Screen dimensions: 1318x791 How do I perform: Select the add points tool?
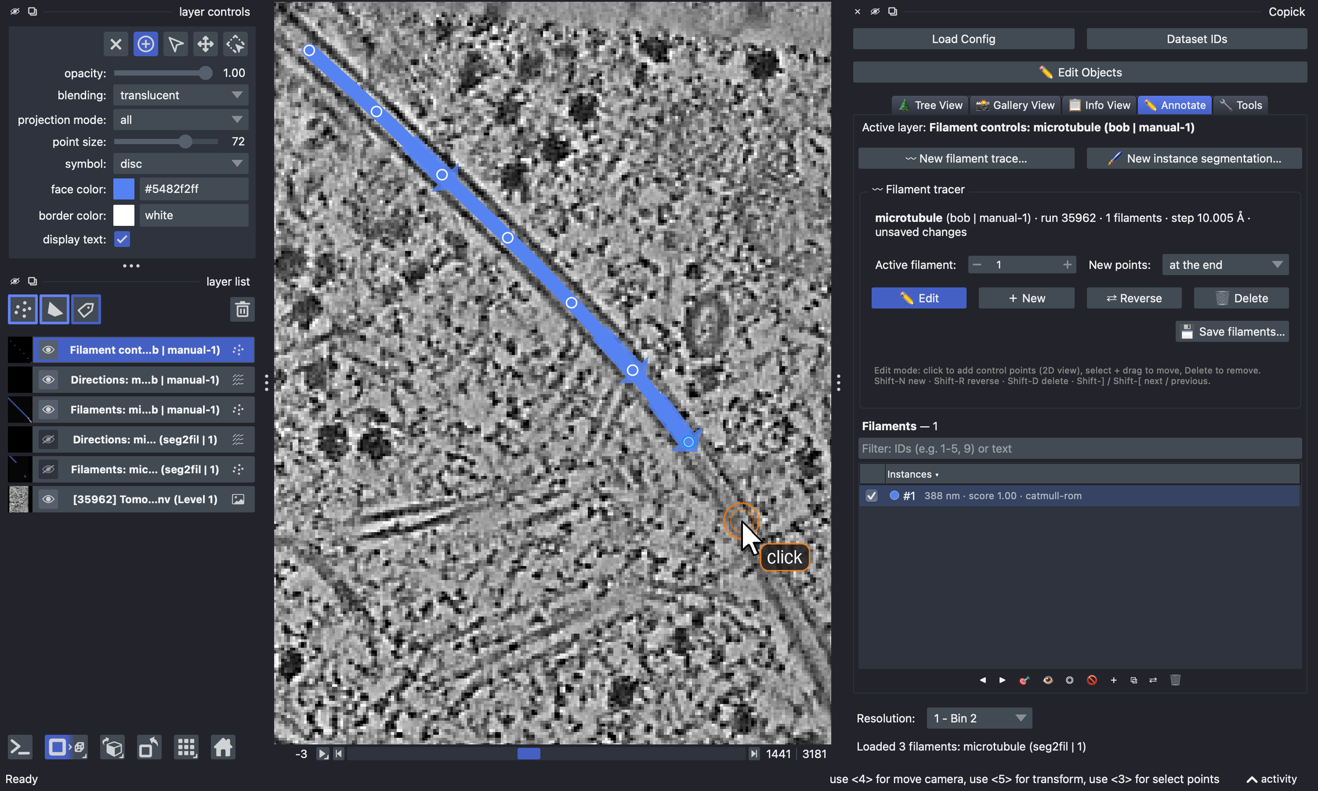(x=146, y=44)
